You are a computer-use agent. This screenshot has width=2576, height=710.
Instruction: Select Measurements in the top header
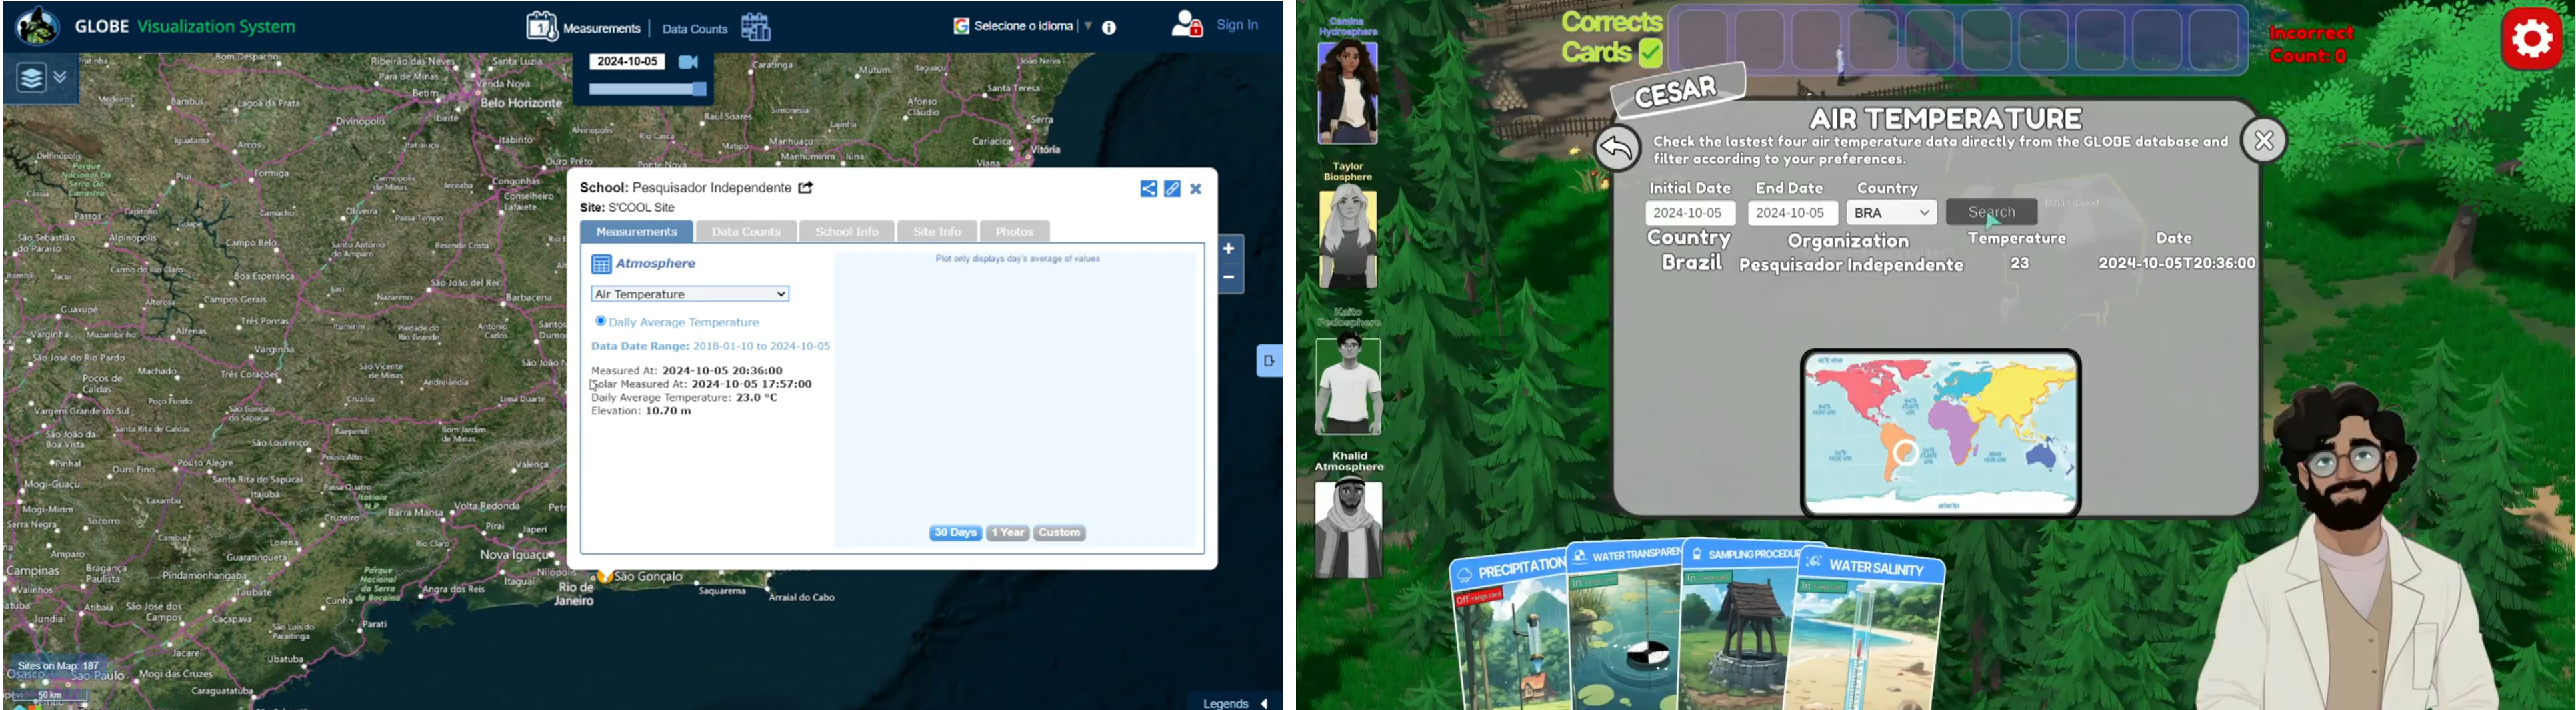(x=602, y=29)
